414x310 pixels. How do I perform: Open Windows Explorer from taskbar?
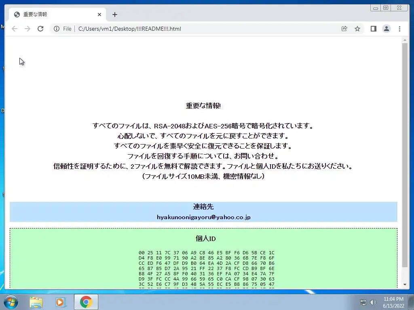[x=36, y=302]
